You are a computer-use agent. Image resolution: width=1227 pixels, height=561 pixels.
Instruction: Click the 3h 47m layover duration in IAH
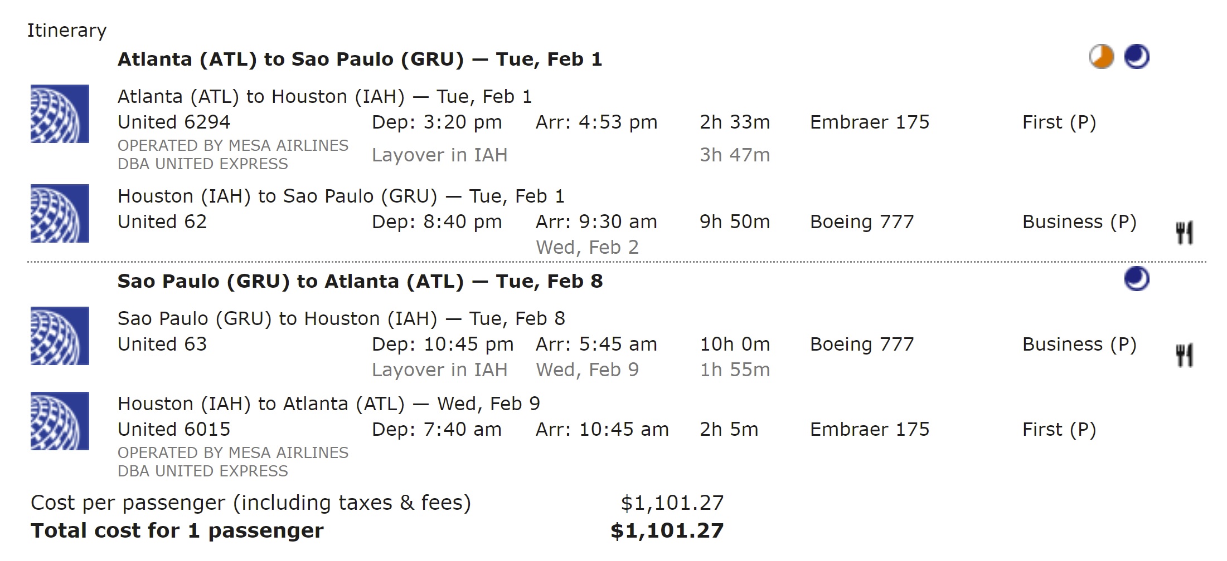coord(735,155)
